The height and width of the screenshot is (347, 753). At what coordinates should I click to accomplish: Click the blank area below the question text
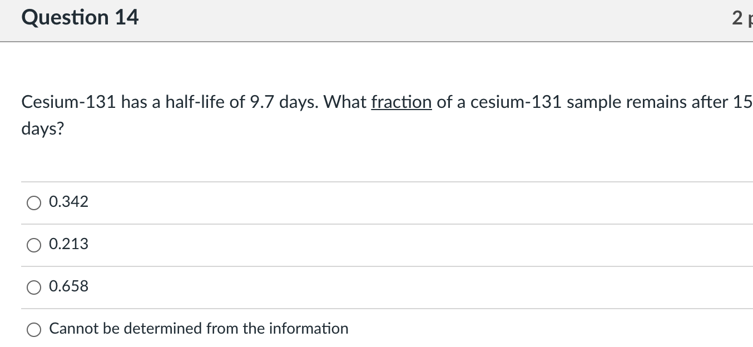tap(334, 158)
